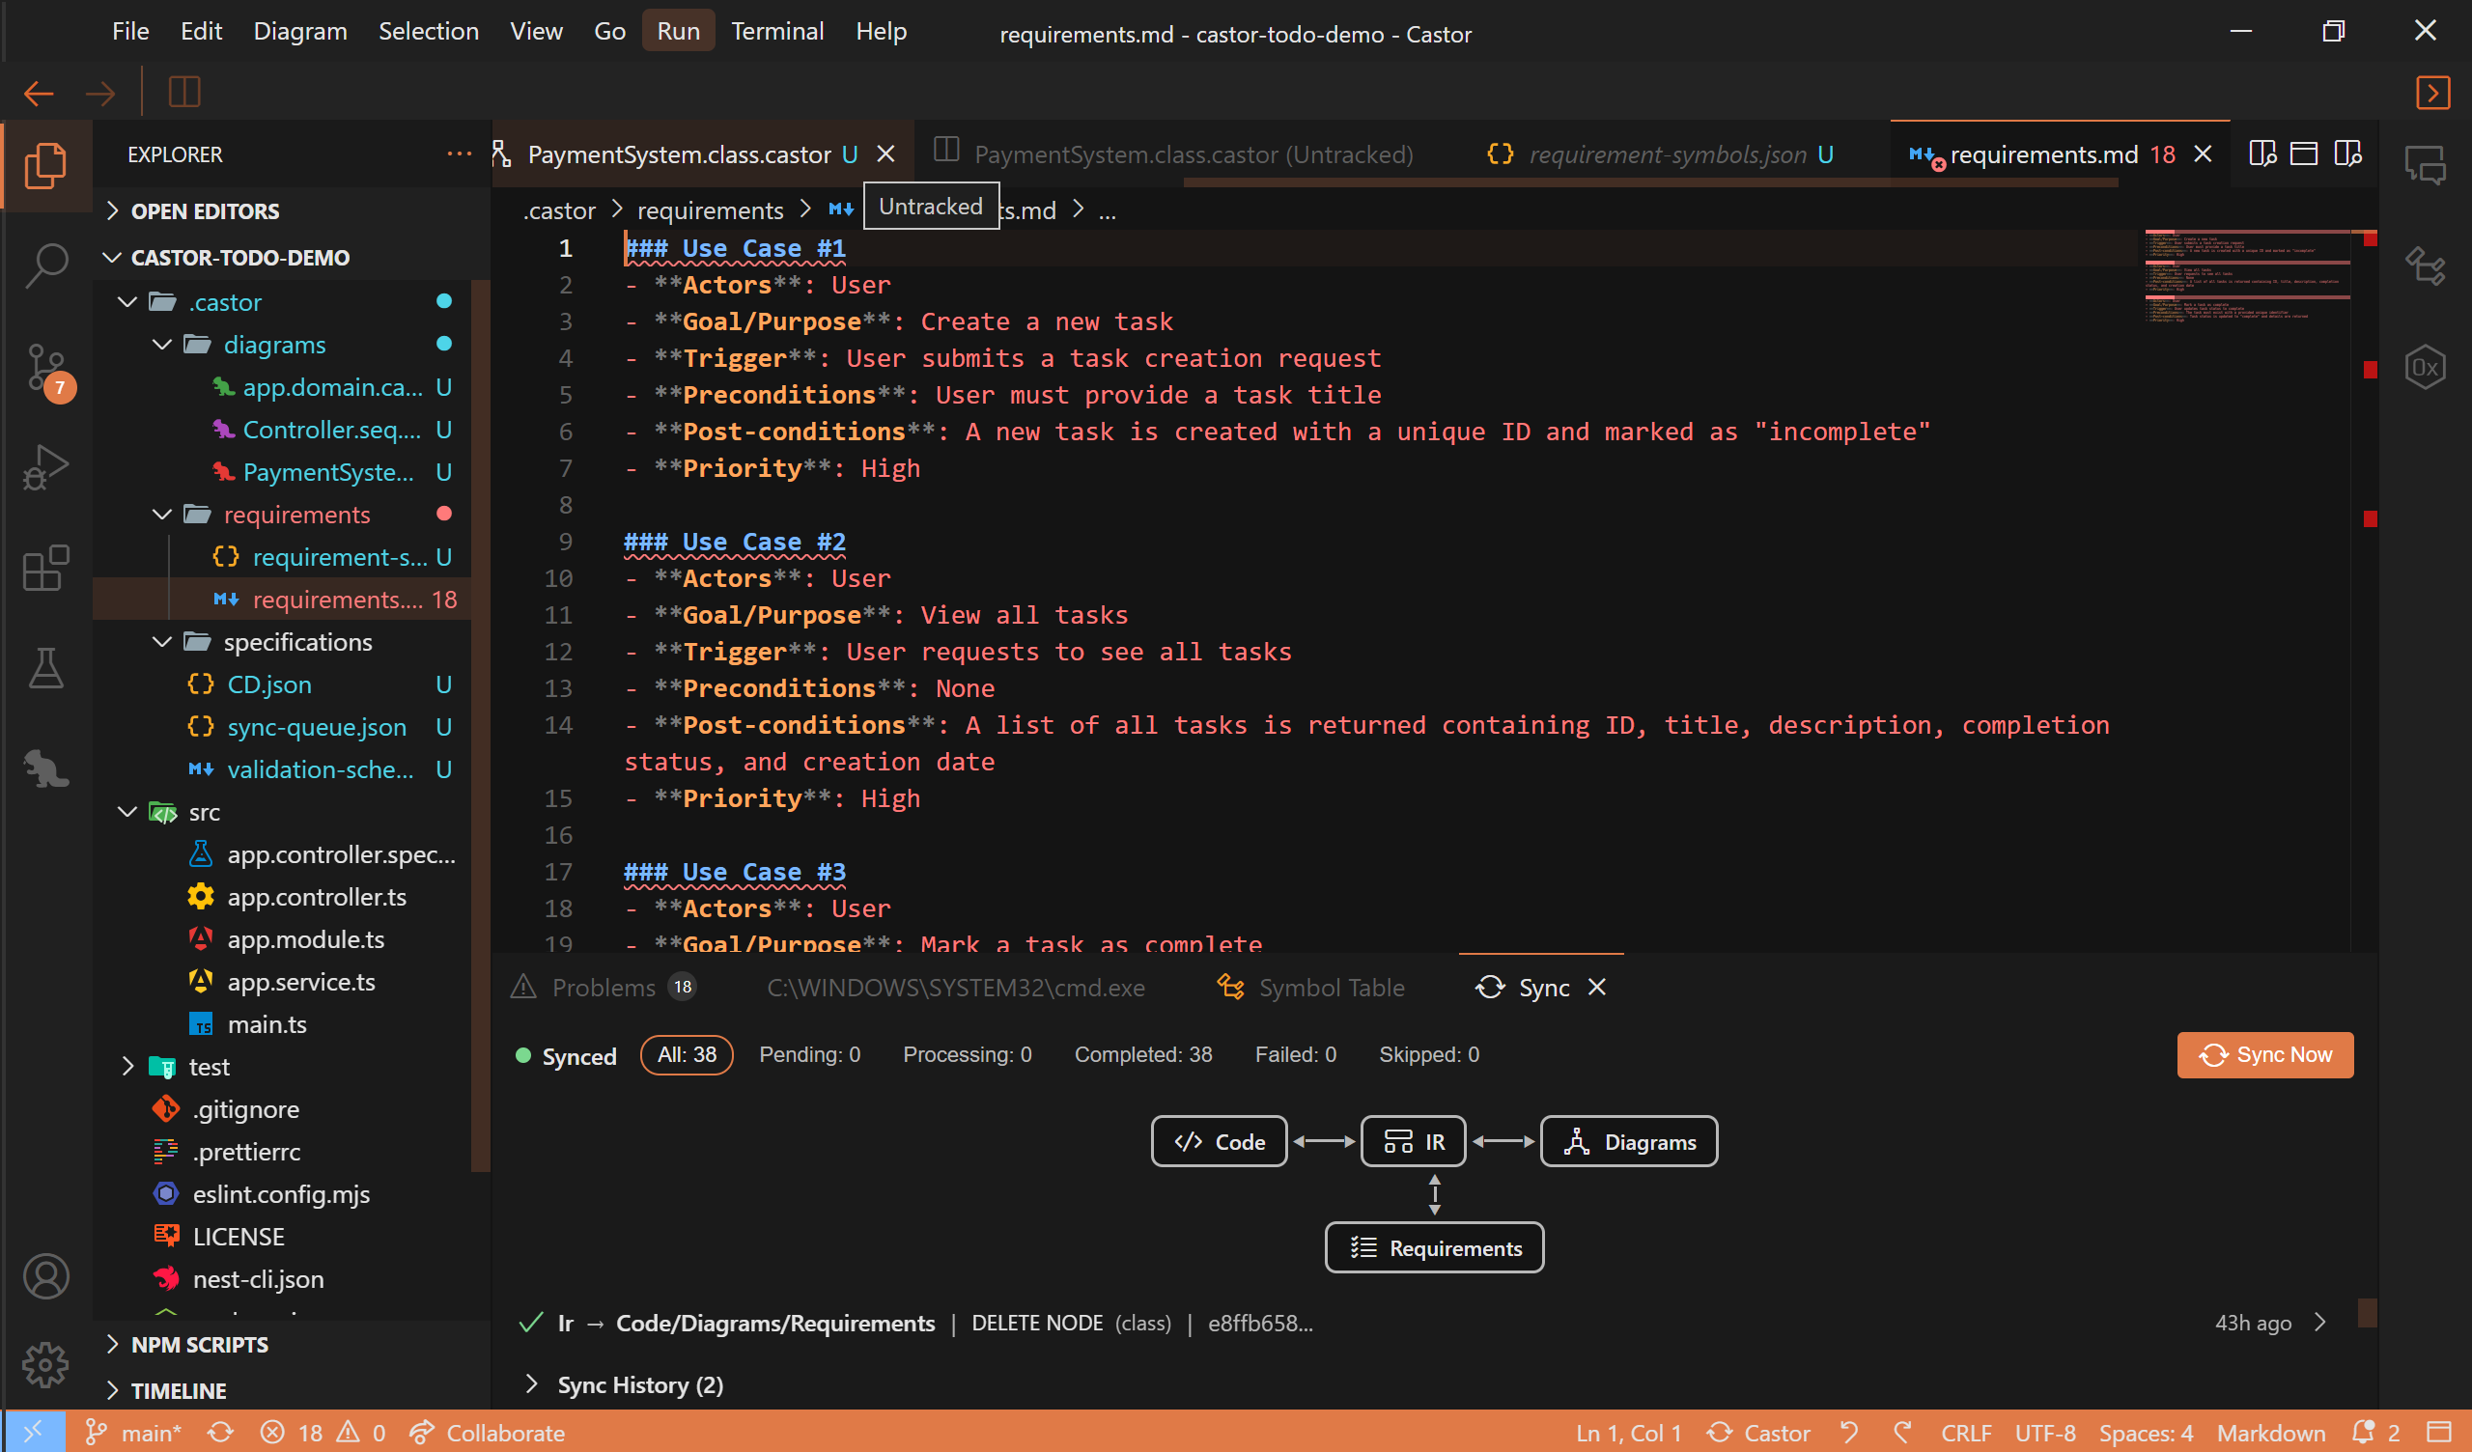Screen dimensions: 2472x1452
Task: Toggle the primary side bar visibility
Action: (183, 92)
